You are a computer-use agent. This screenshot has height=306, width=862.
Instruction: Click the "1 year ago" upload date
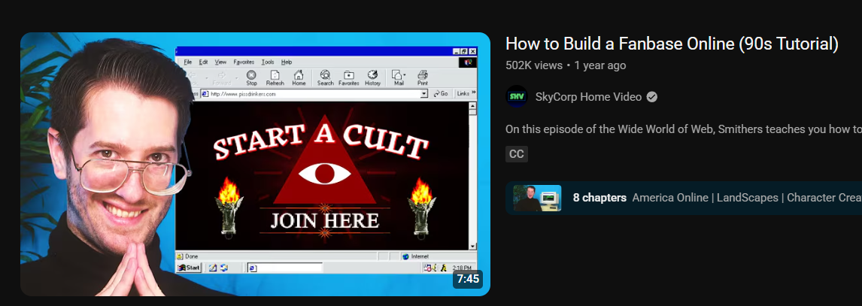coord(599,65)
